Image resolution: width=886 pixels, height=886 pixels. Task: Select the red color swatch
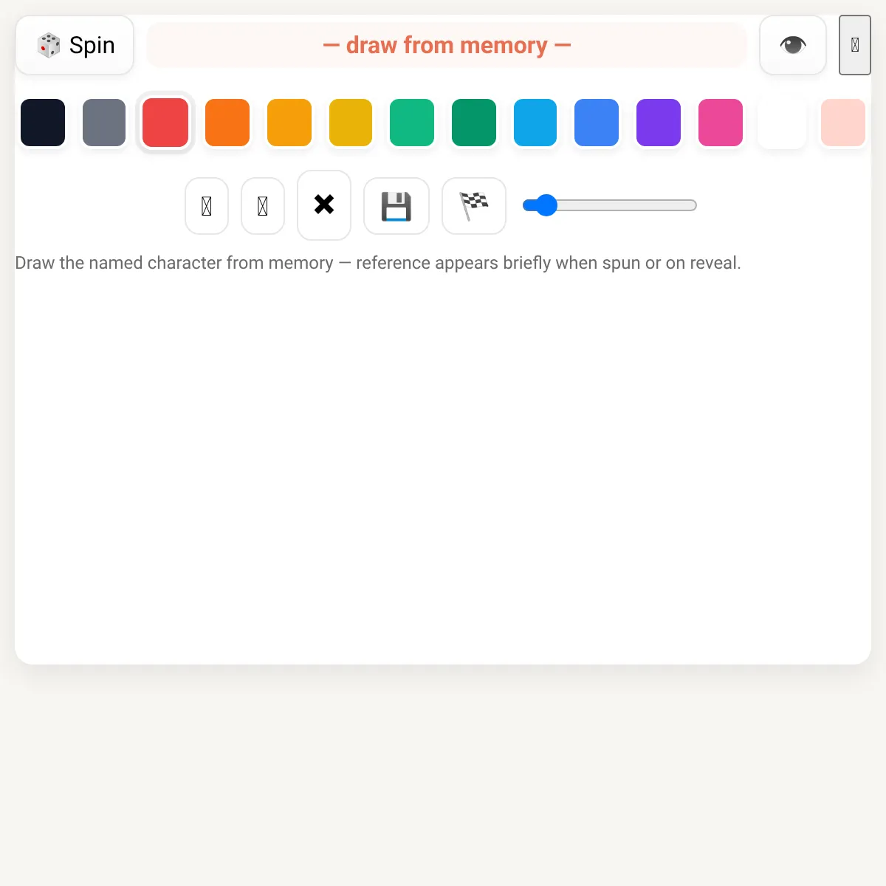[165, 123]
